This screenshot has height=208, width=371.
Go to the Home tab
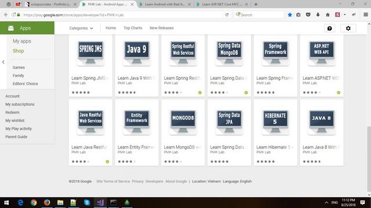coord(111,28)
